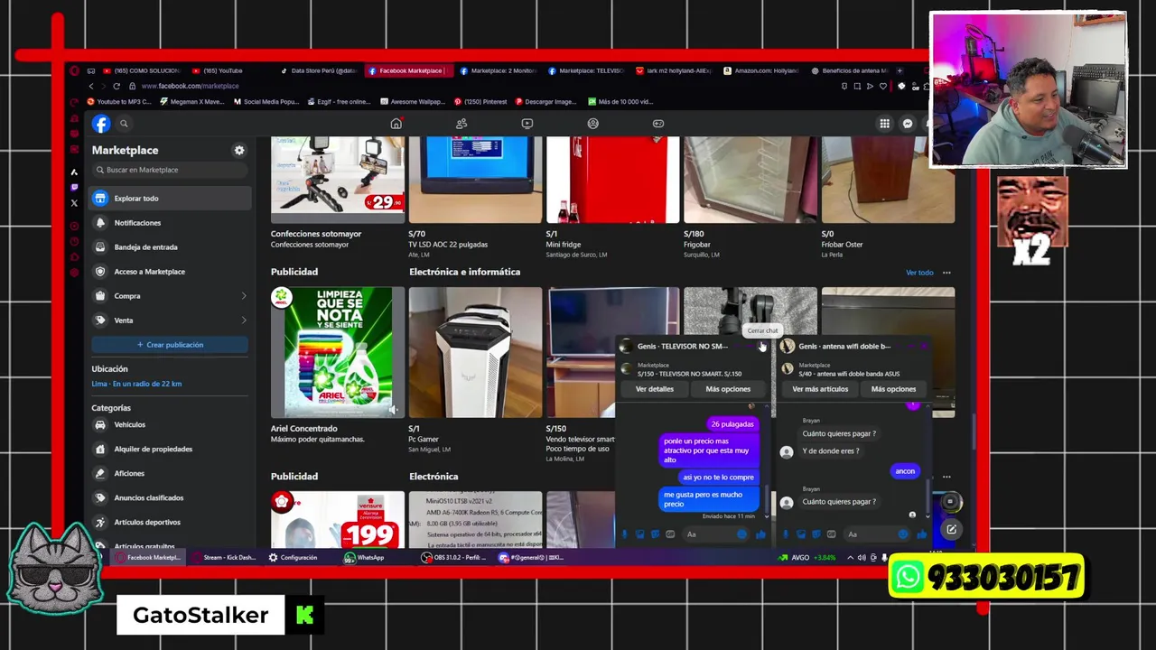The height and width of the screenshot is (650, 1156).
Task: Switch to Beneficios de antena tab
Action: coord(849,70)
